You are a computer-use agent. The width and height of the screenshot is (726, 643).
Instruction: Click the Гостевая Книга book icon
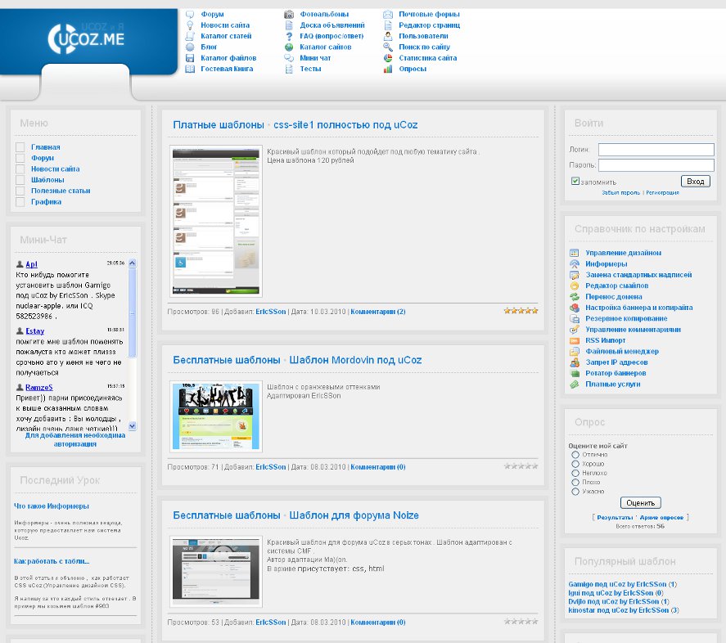pyautogui.click(x=190, y=69)
